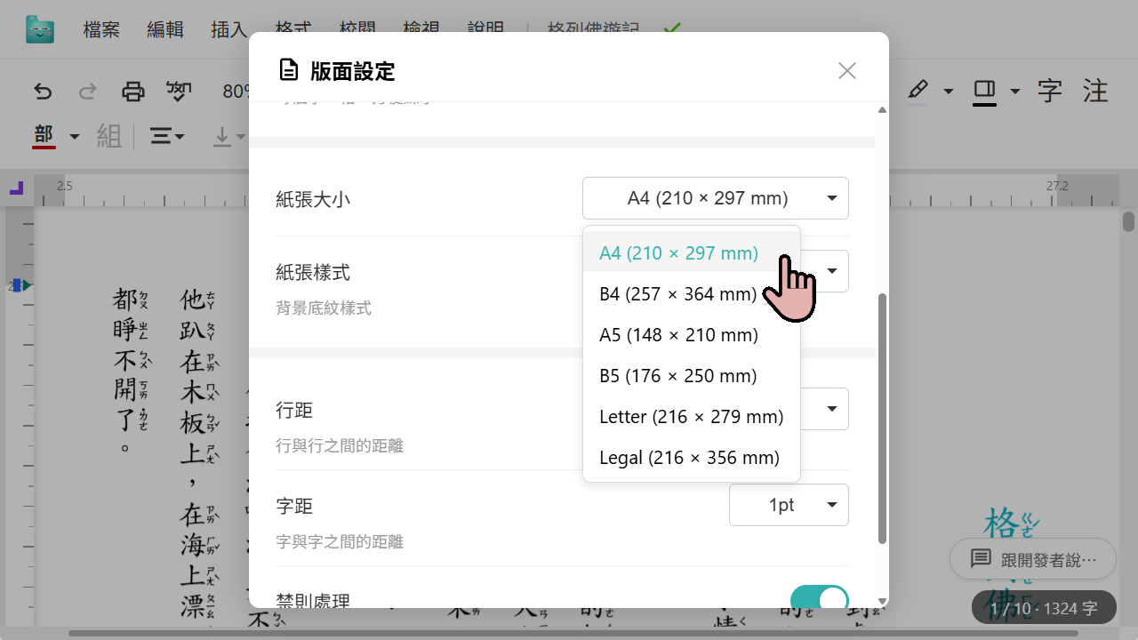Open the border style dropdown arrow

(x=1014, y=91)
